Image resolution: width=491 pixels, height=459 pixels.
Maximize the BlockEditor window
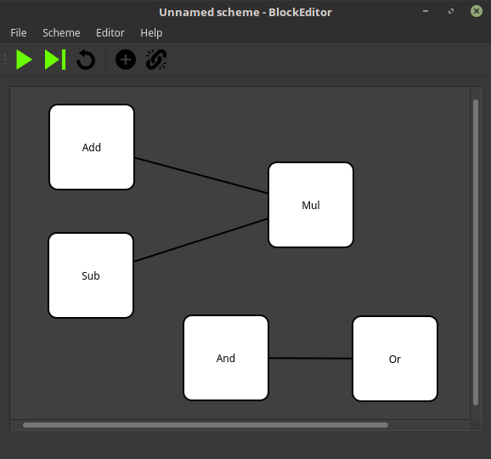point(451,11)
